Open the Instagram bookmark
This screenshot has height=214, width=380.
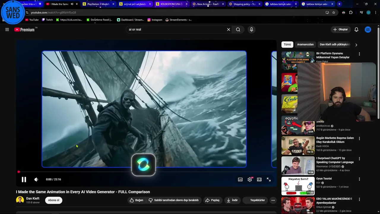tap(155, 20)
